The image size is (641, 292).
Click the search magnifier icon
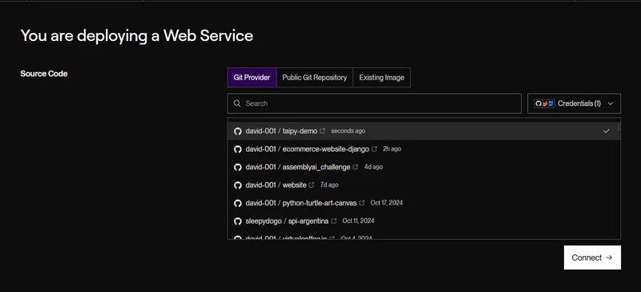pos(237,103)
